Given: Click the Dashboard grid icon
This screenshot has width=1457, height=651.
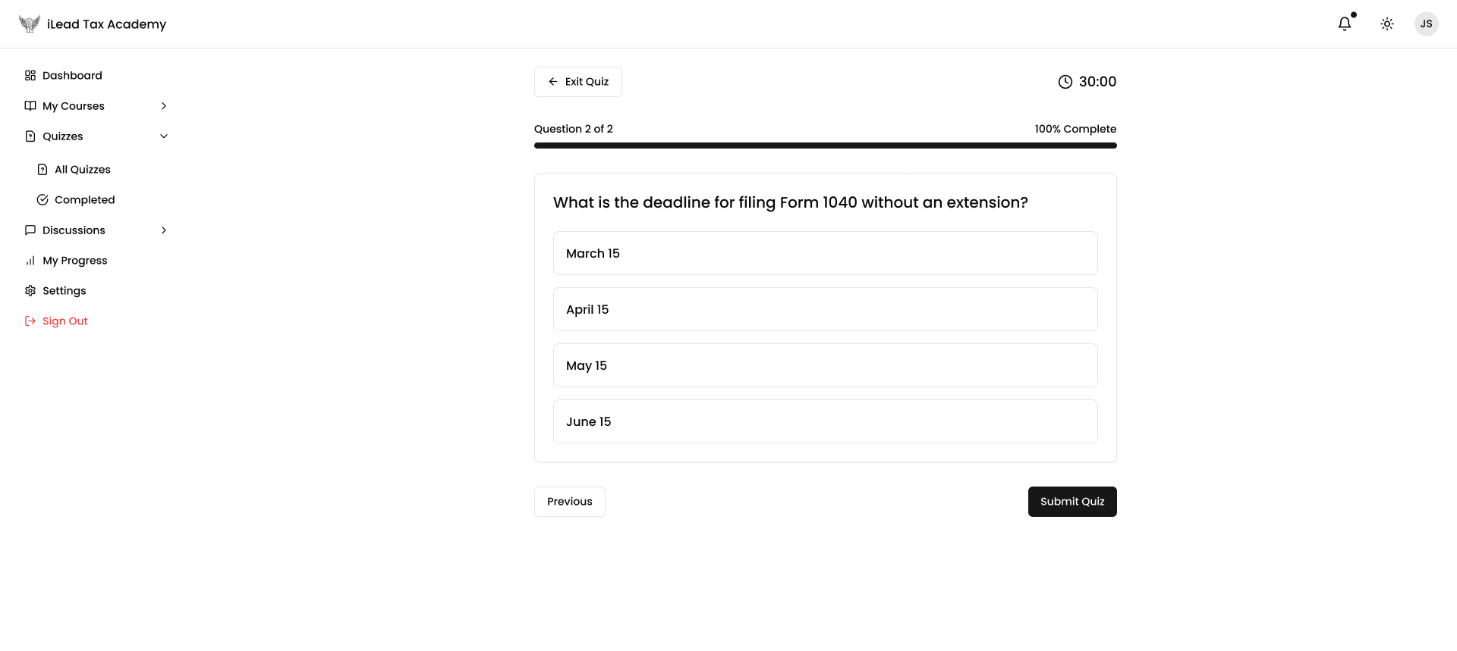Looking at the screenshot, I should (30, 76).
